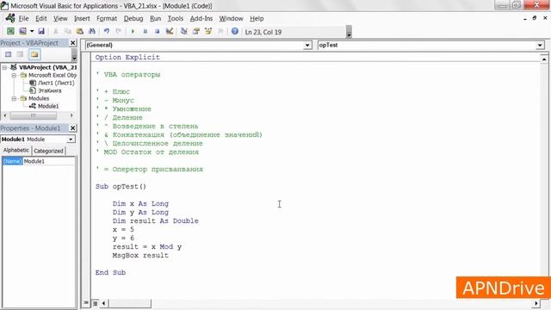Open Project Explorer toolbar icon

[183, 31]
